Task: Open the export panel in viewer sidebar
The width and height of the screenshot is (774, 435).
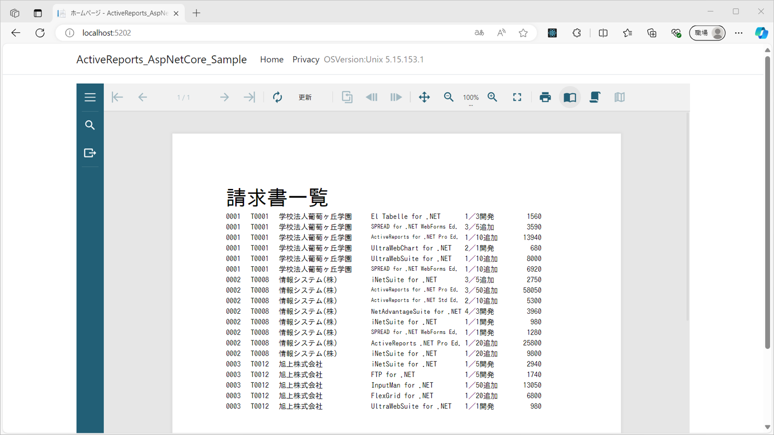Action: pyautogui.click(x=90, y=153)
